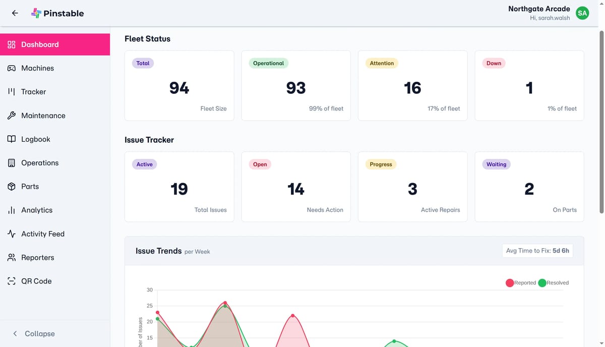Open QR Code label
This screenshot has height=347, width=605.
tap(36, 281)
